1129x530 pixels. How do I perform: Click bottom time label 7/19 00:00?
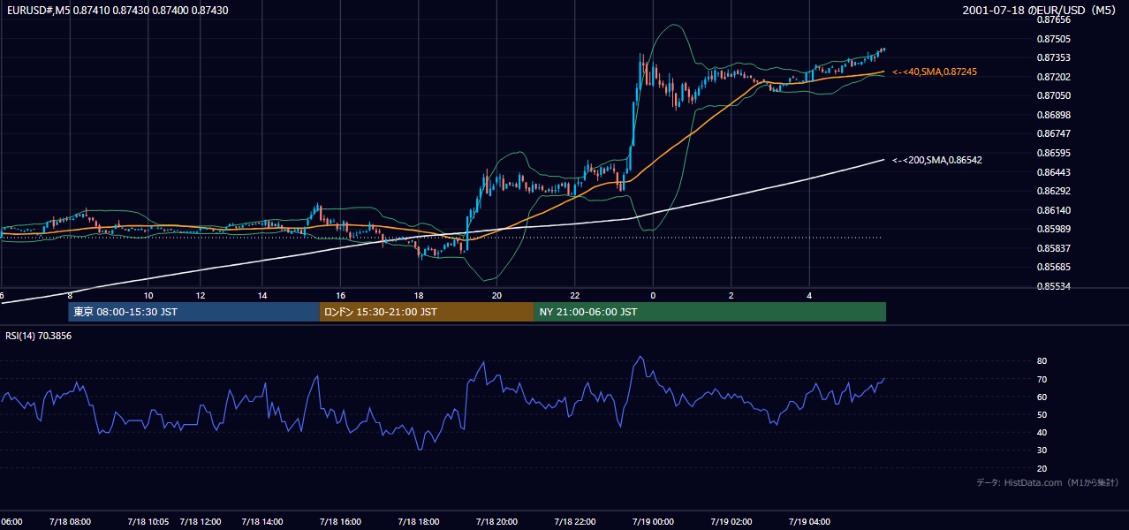pos(653,521)
